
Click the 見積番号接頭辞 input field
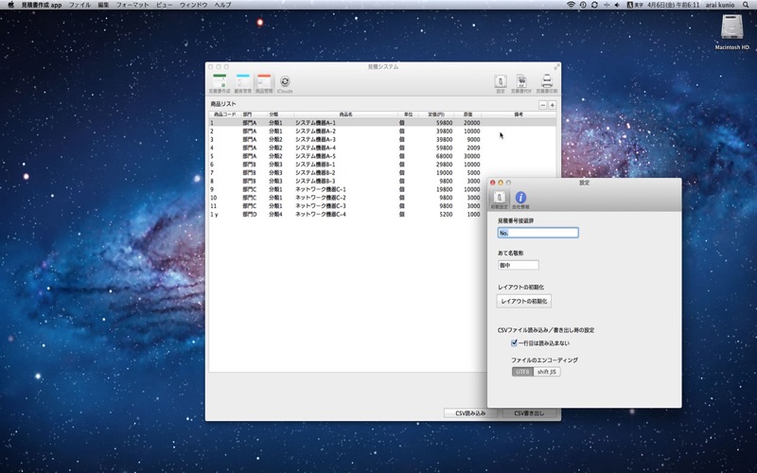pyautogui.click(x=537, y=233)
